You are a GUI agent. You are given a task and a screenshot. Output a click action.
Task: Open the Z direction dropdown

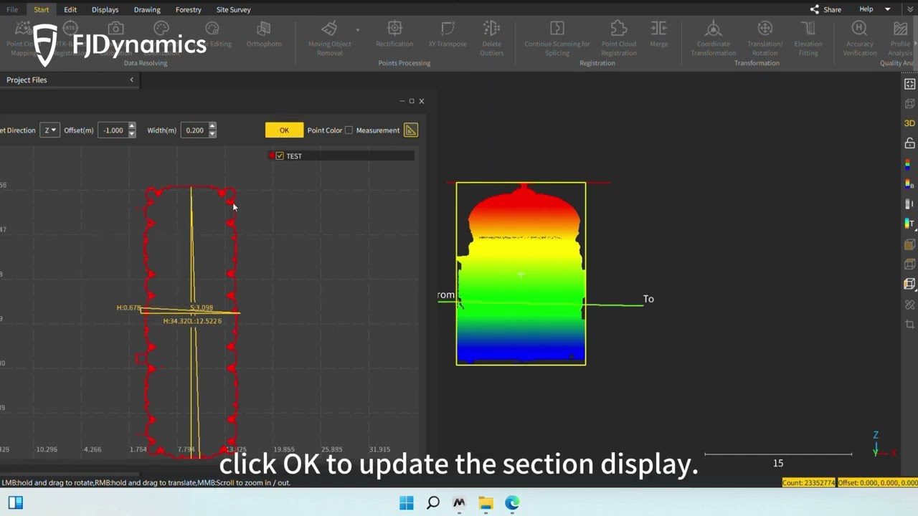pyautogui.click(x=49, y=130)
